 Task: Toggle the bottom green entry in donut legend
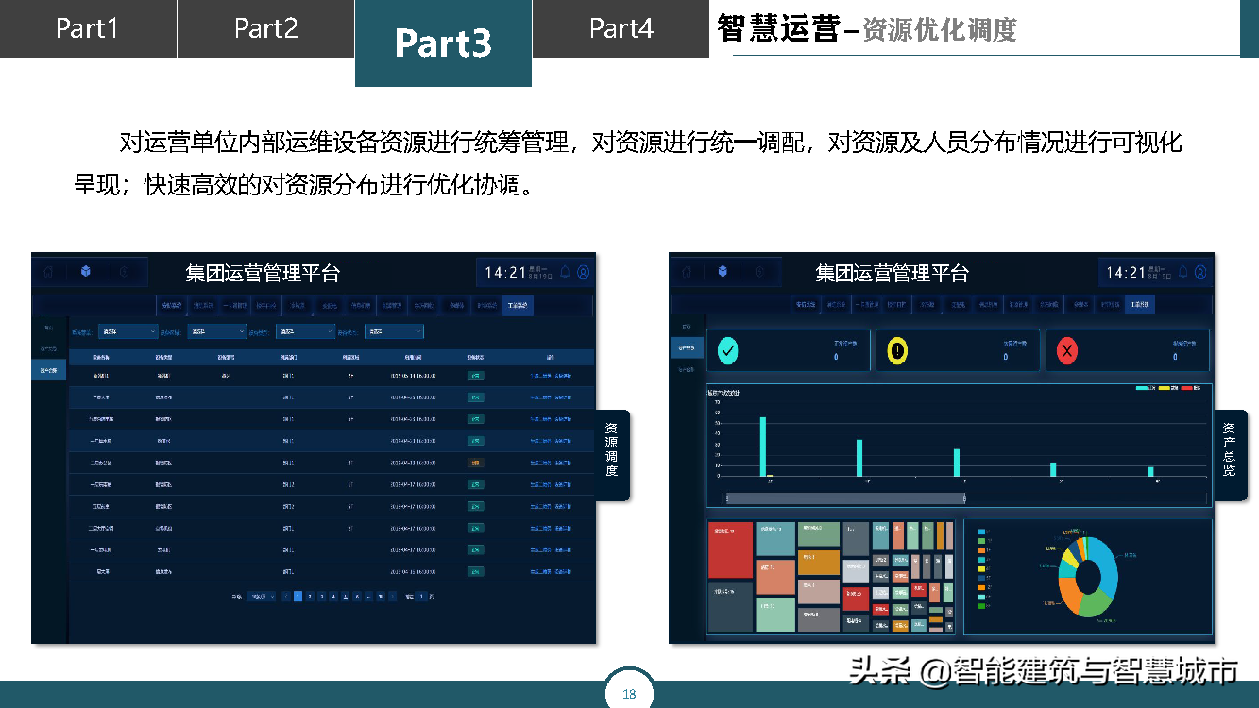tap(982, 606)
